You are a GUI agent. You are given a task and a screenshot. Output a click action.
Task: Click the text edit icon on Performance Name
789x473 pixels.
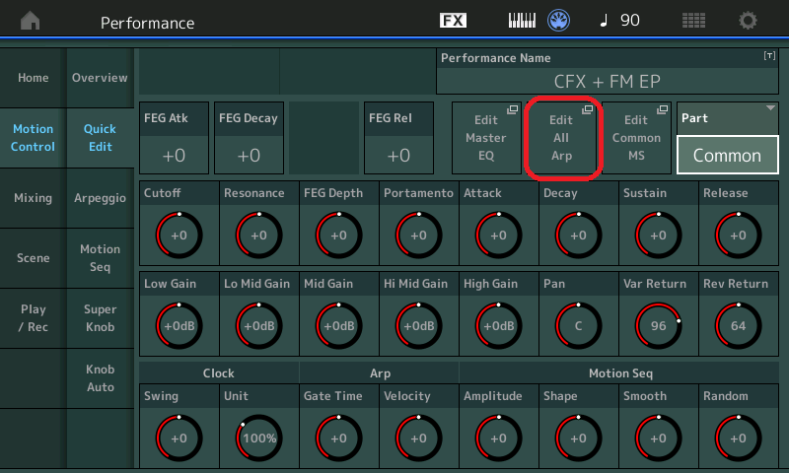769,58
